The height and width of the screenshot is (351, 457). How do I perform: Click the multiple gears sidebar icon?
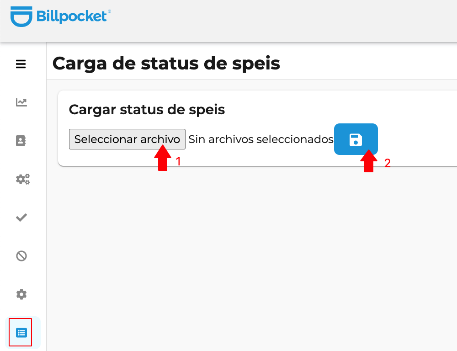(x=22, y=179)
